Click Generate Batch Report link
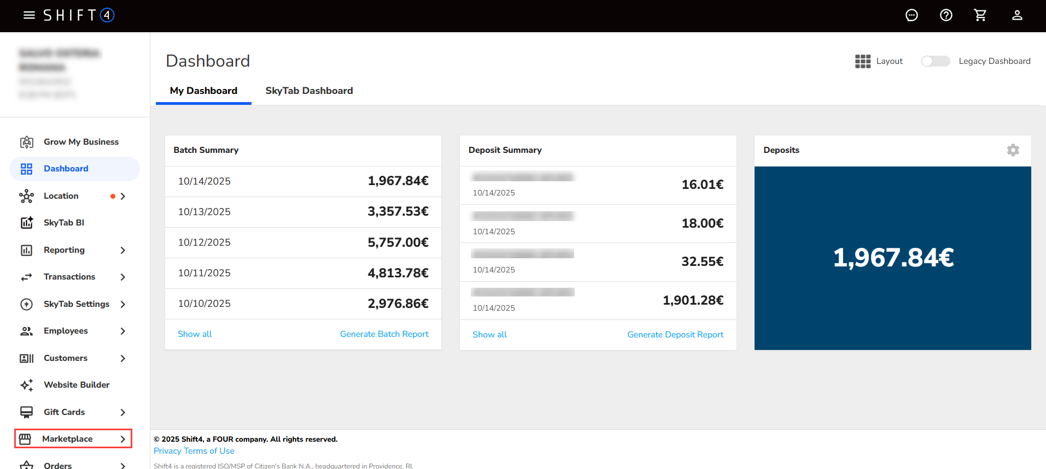The width and height of the screenshot is (1046, 469). pyautogui.click(x=384, y=334)
